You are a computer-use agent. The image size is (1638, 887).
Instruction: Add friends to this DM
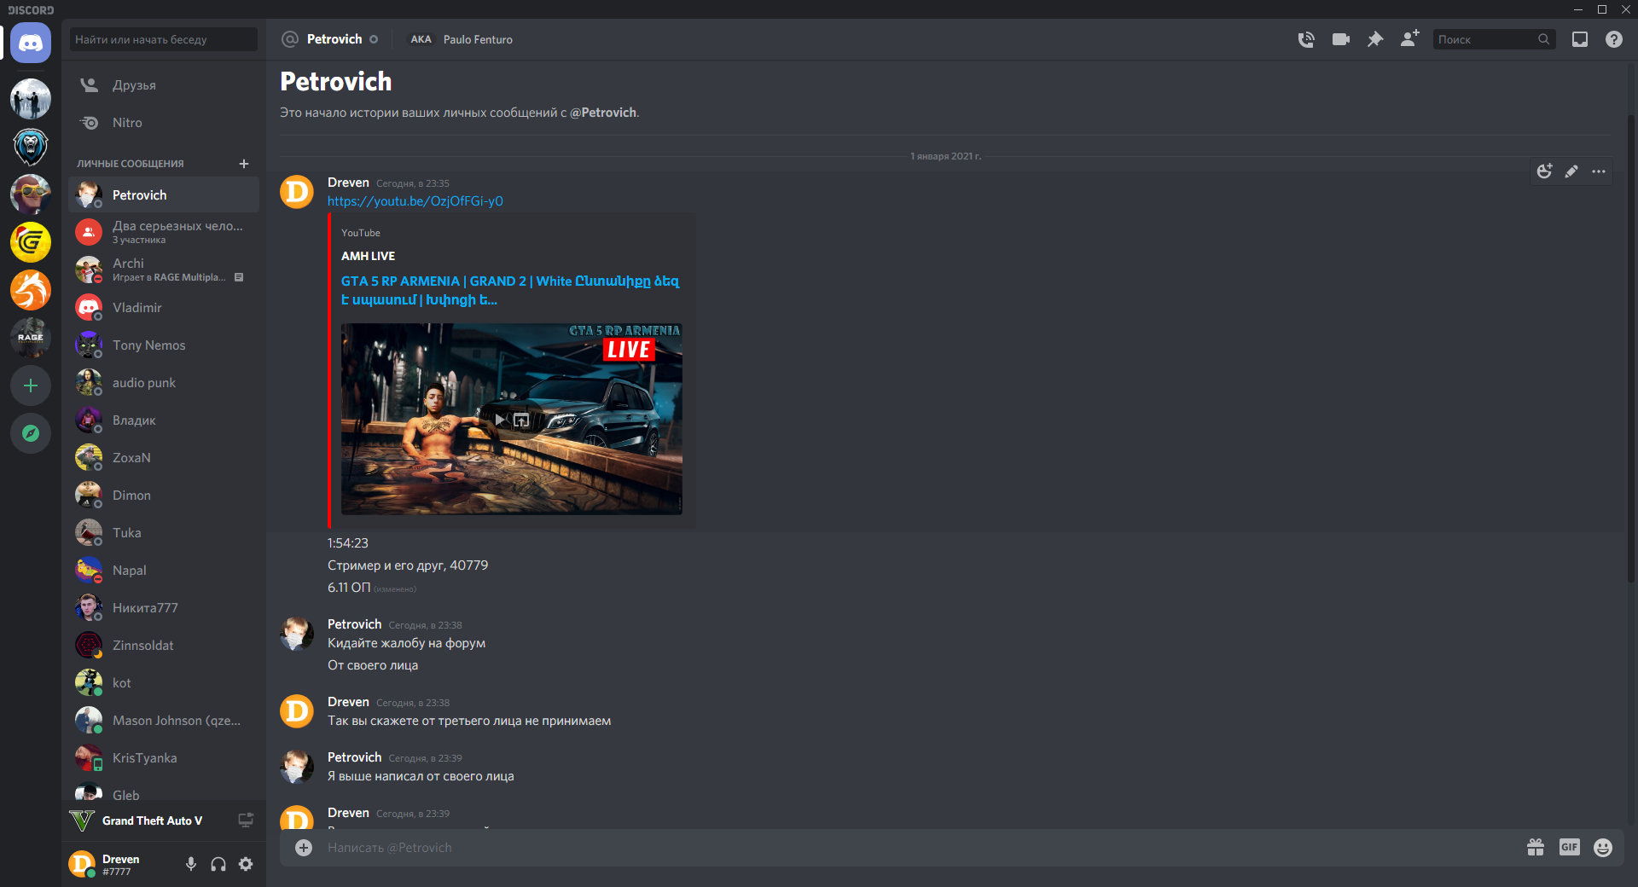[1409, 39]
